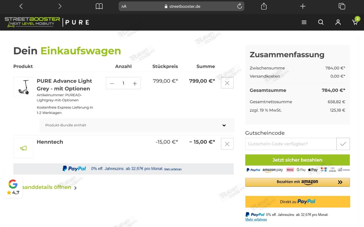Viewport: 364px width, 227px height.
Task: Decrease quantity with minus button
Action: pyautogui.click(x=112, y=84)
